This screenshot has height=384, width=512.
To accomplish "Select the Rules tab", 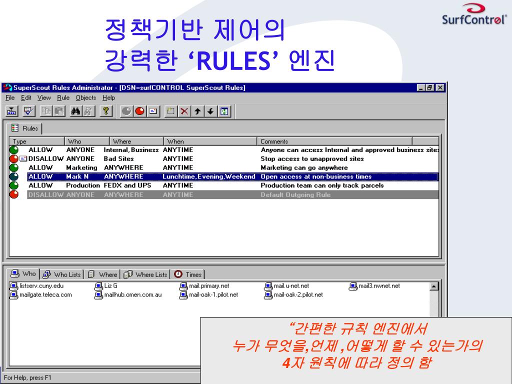I will coord(25,128).
